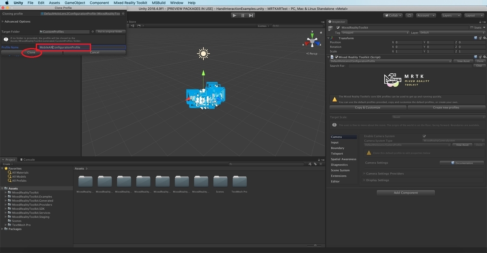Toggle the MixedRealityToolkit object active checkbox
487x253 pixels.
click(x=338, y=28)
